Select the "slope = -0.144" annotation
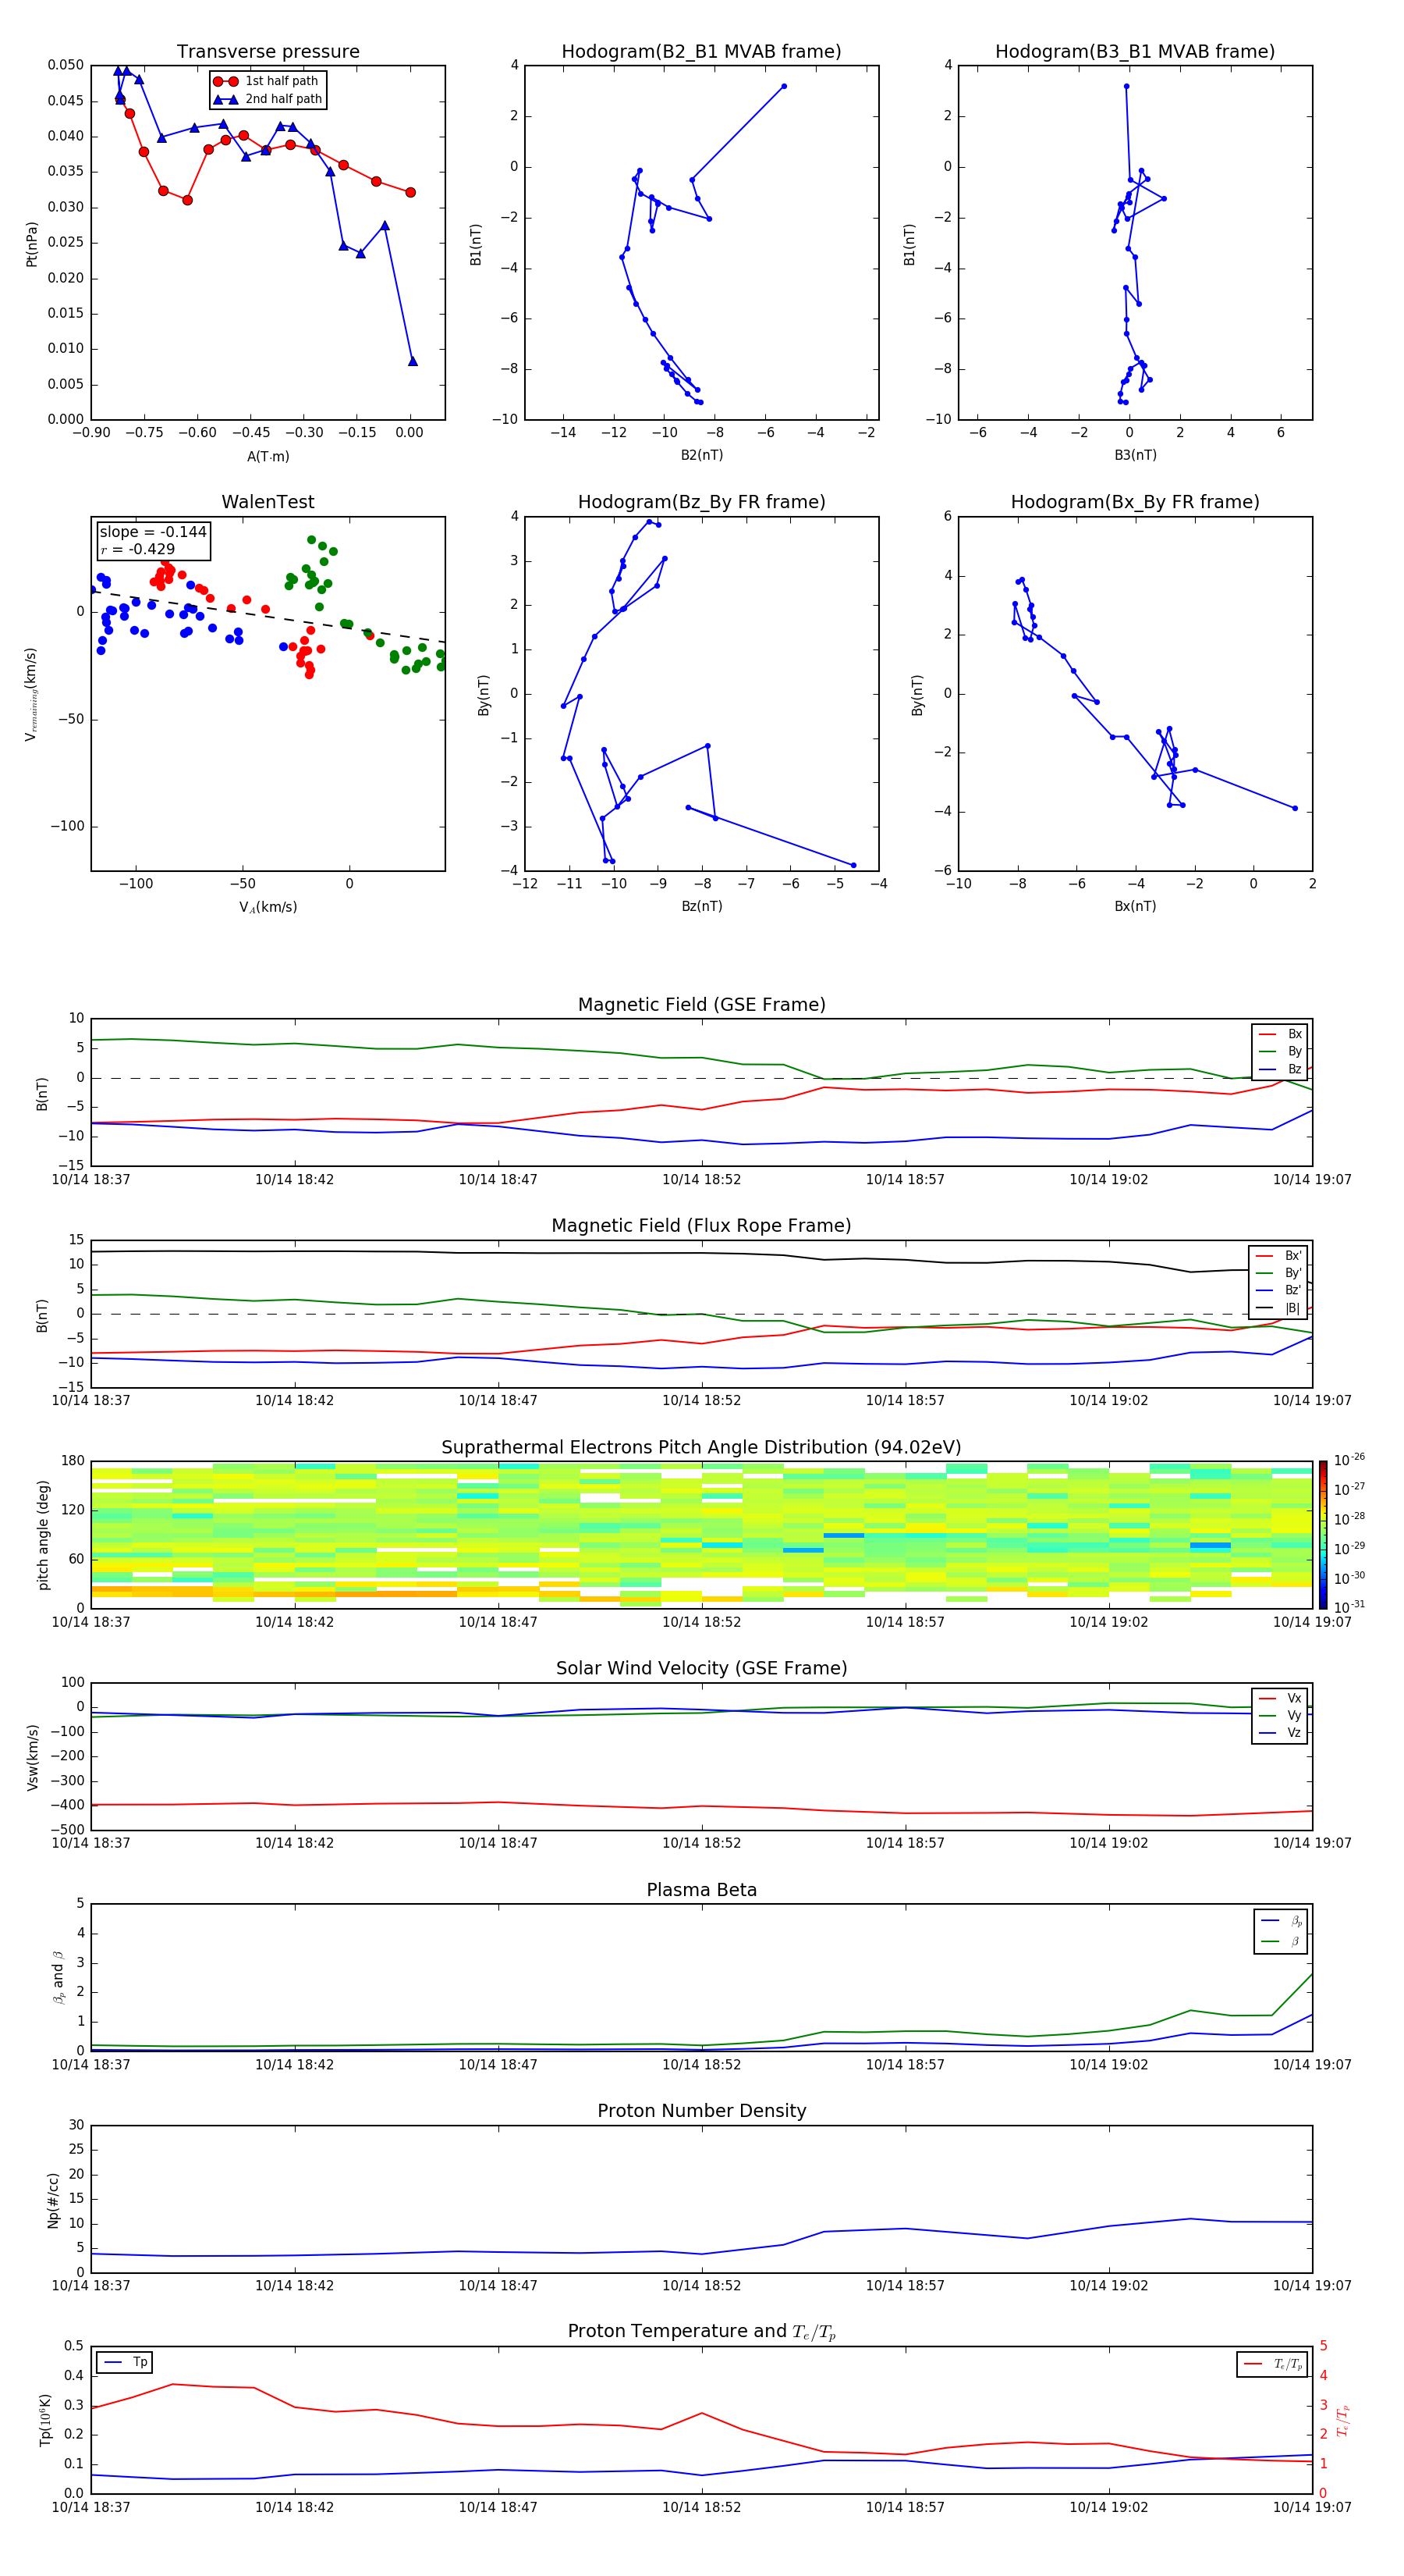 pos(153,532)
